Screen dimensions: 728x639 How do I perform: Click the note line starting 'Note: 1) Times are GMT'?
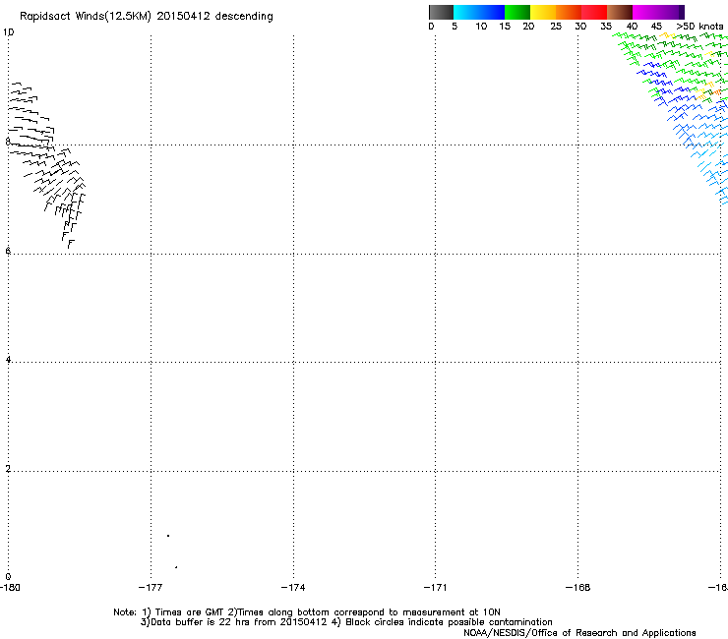307,612
